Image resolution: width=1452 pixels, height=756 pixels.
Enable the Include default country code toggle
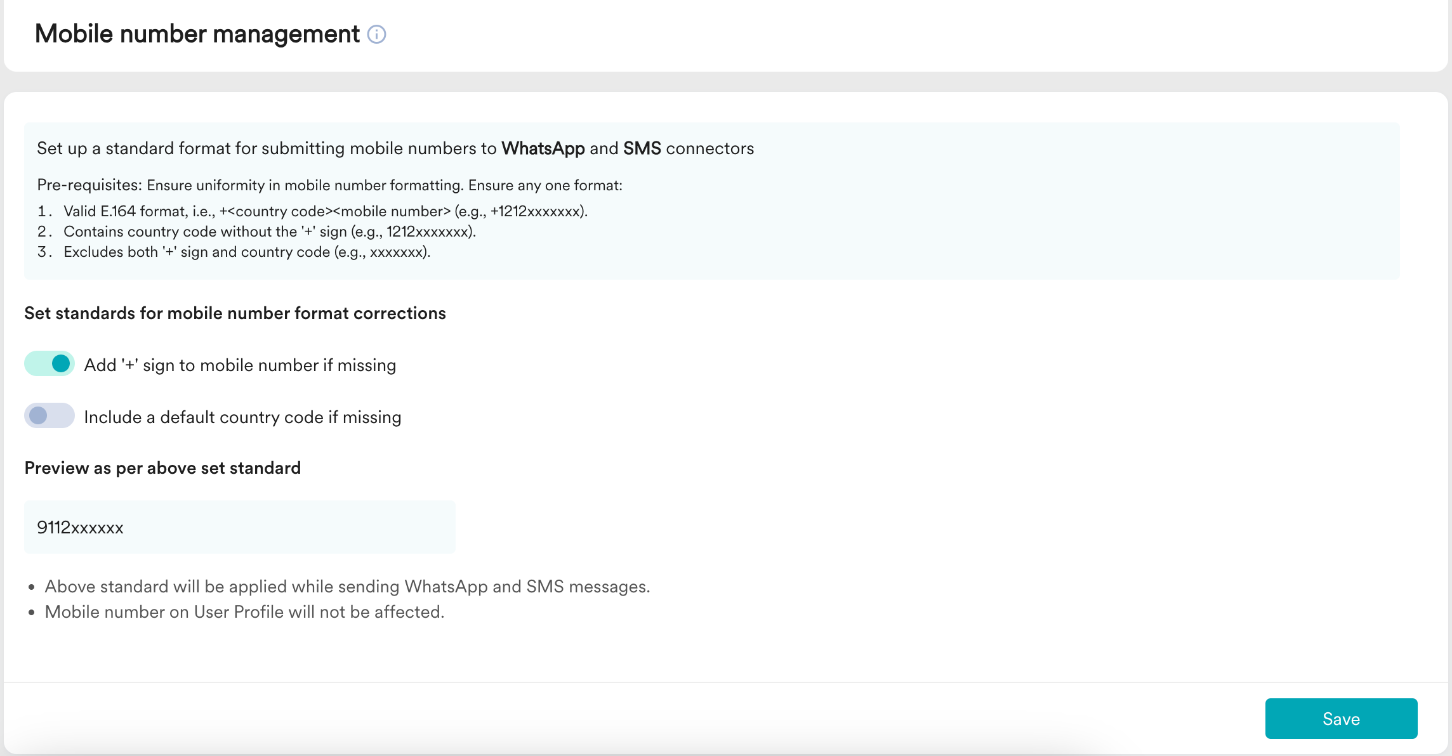[49, 416]
